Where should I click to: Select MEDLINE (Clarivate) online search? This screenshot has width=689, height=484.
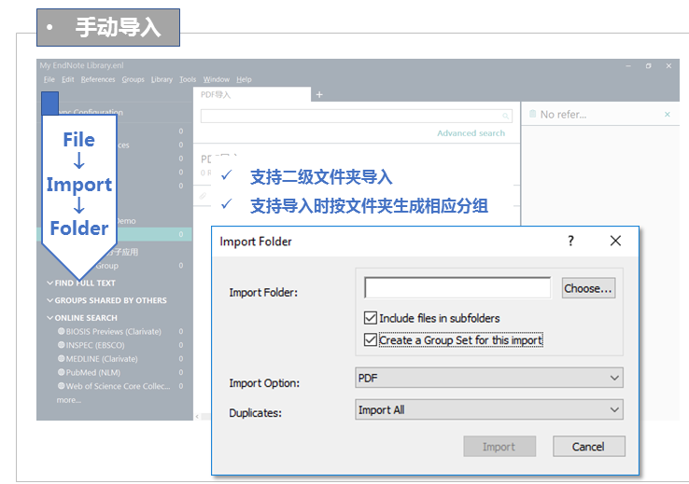point(102,358)
